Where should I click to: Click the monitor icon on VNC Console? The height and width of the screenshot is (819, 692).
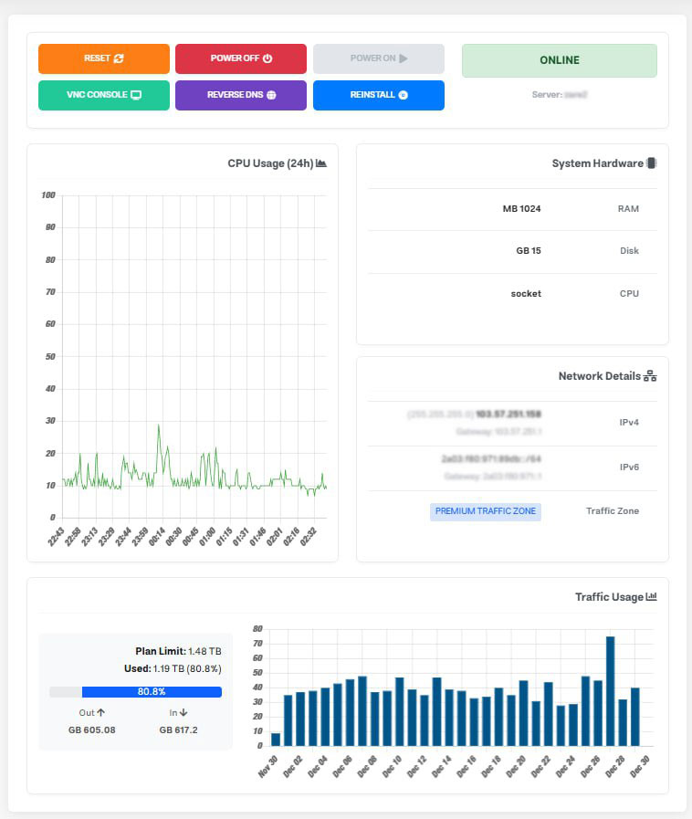click(136, 95)
